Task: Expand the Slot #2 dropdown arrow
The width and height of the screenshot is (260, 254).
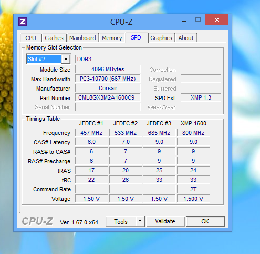Action: 66,59
